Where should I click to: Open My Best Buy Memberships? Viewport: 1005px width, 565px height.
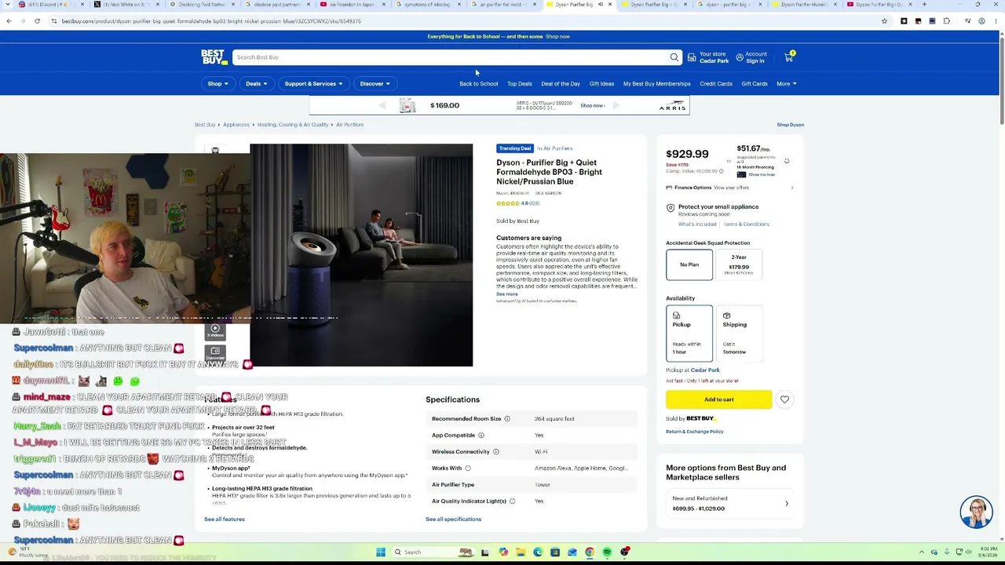click(657, 84)
